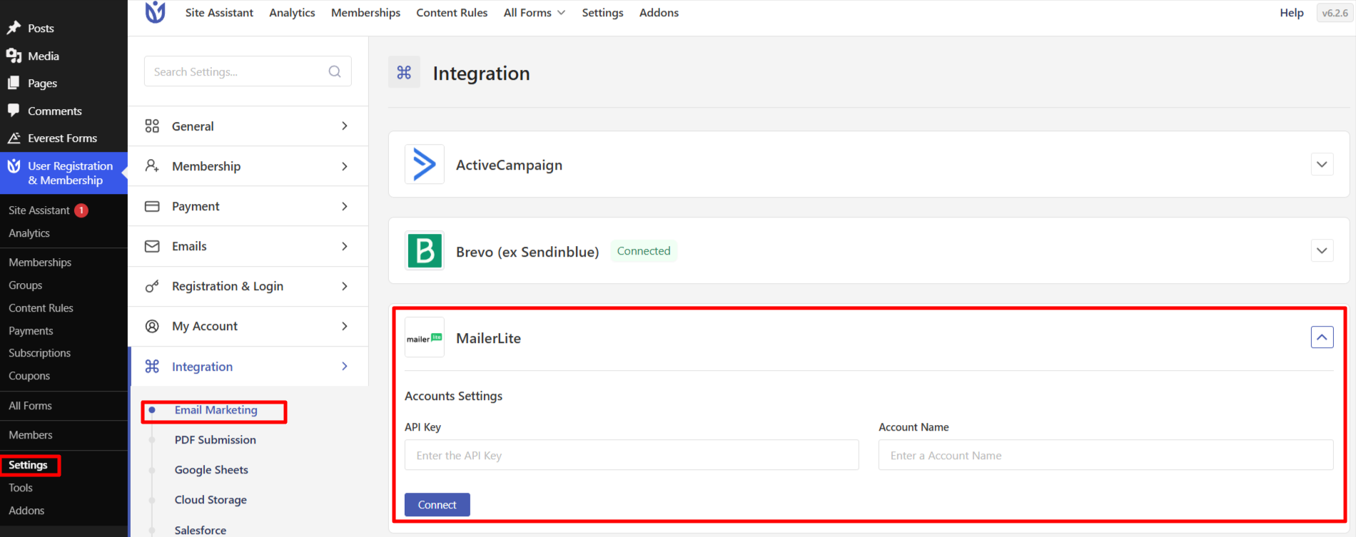Viewport: 1356px width, 537px height.
Task: Open Members in the WordPress sidebar
Action: pyautogui.click(x=31, y=435)
